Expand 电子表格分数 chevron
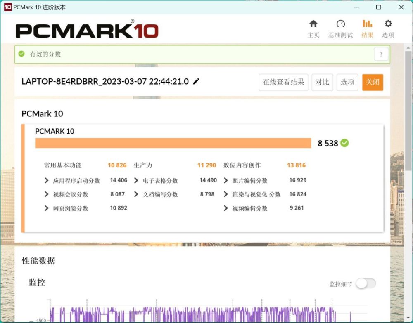The image size is (413, 323). (x=136, y=180)
